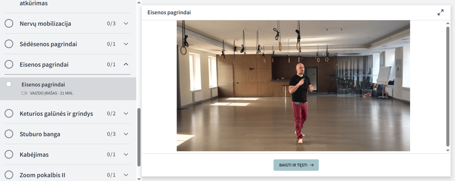Select the Zoom pokalbis II title
The width and height of the screenshot is (455, 181).
[42, 175]
